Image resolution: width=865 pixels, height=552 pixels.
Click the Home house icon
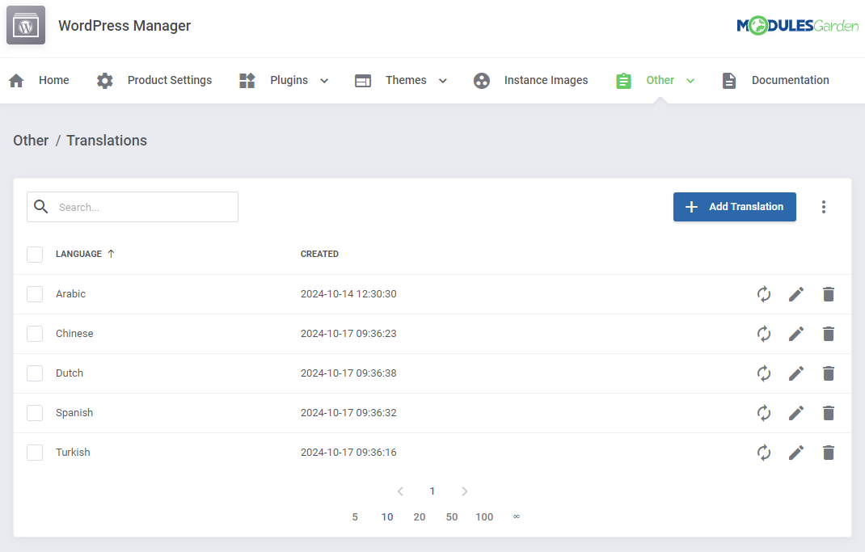(x=16, y=81)
